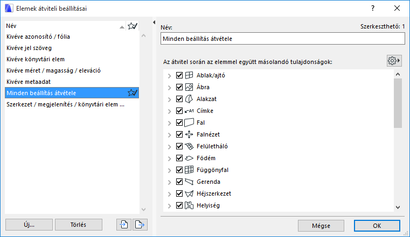Image resolution: width=410 pixels, height=237 pixels.
Task: Click the import settings icon button
Action: pos(124,225)
